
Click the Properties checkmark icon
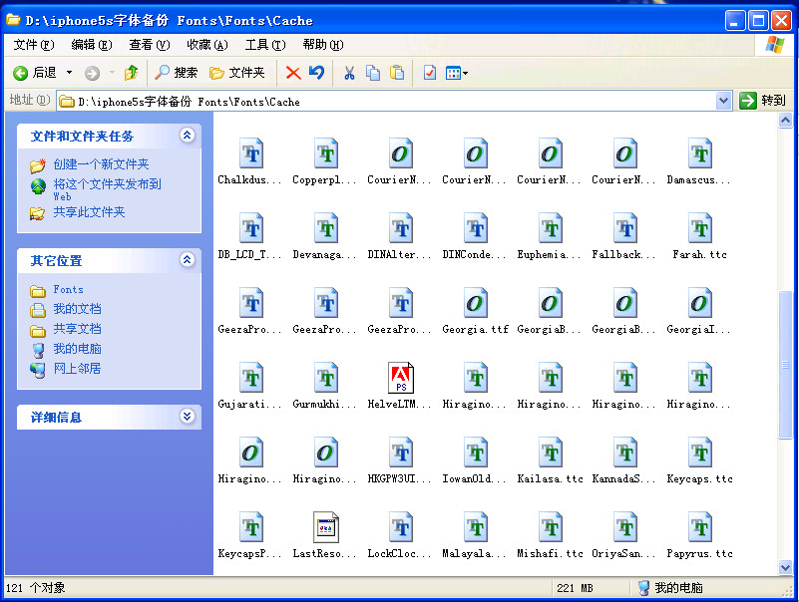tap(430, 73)
